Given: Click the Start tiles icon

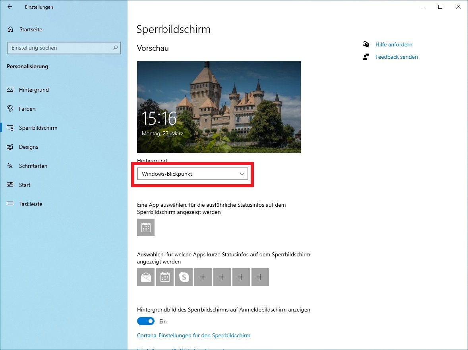Looking at the screenshot, I should [x=10, y=185].
